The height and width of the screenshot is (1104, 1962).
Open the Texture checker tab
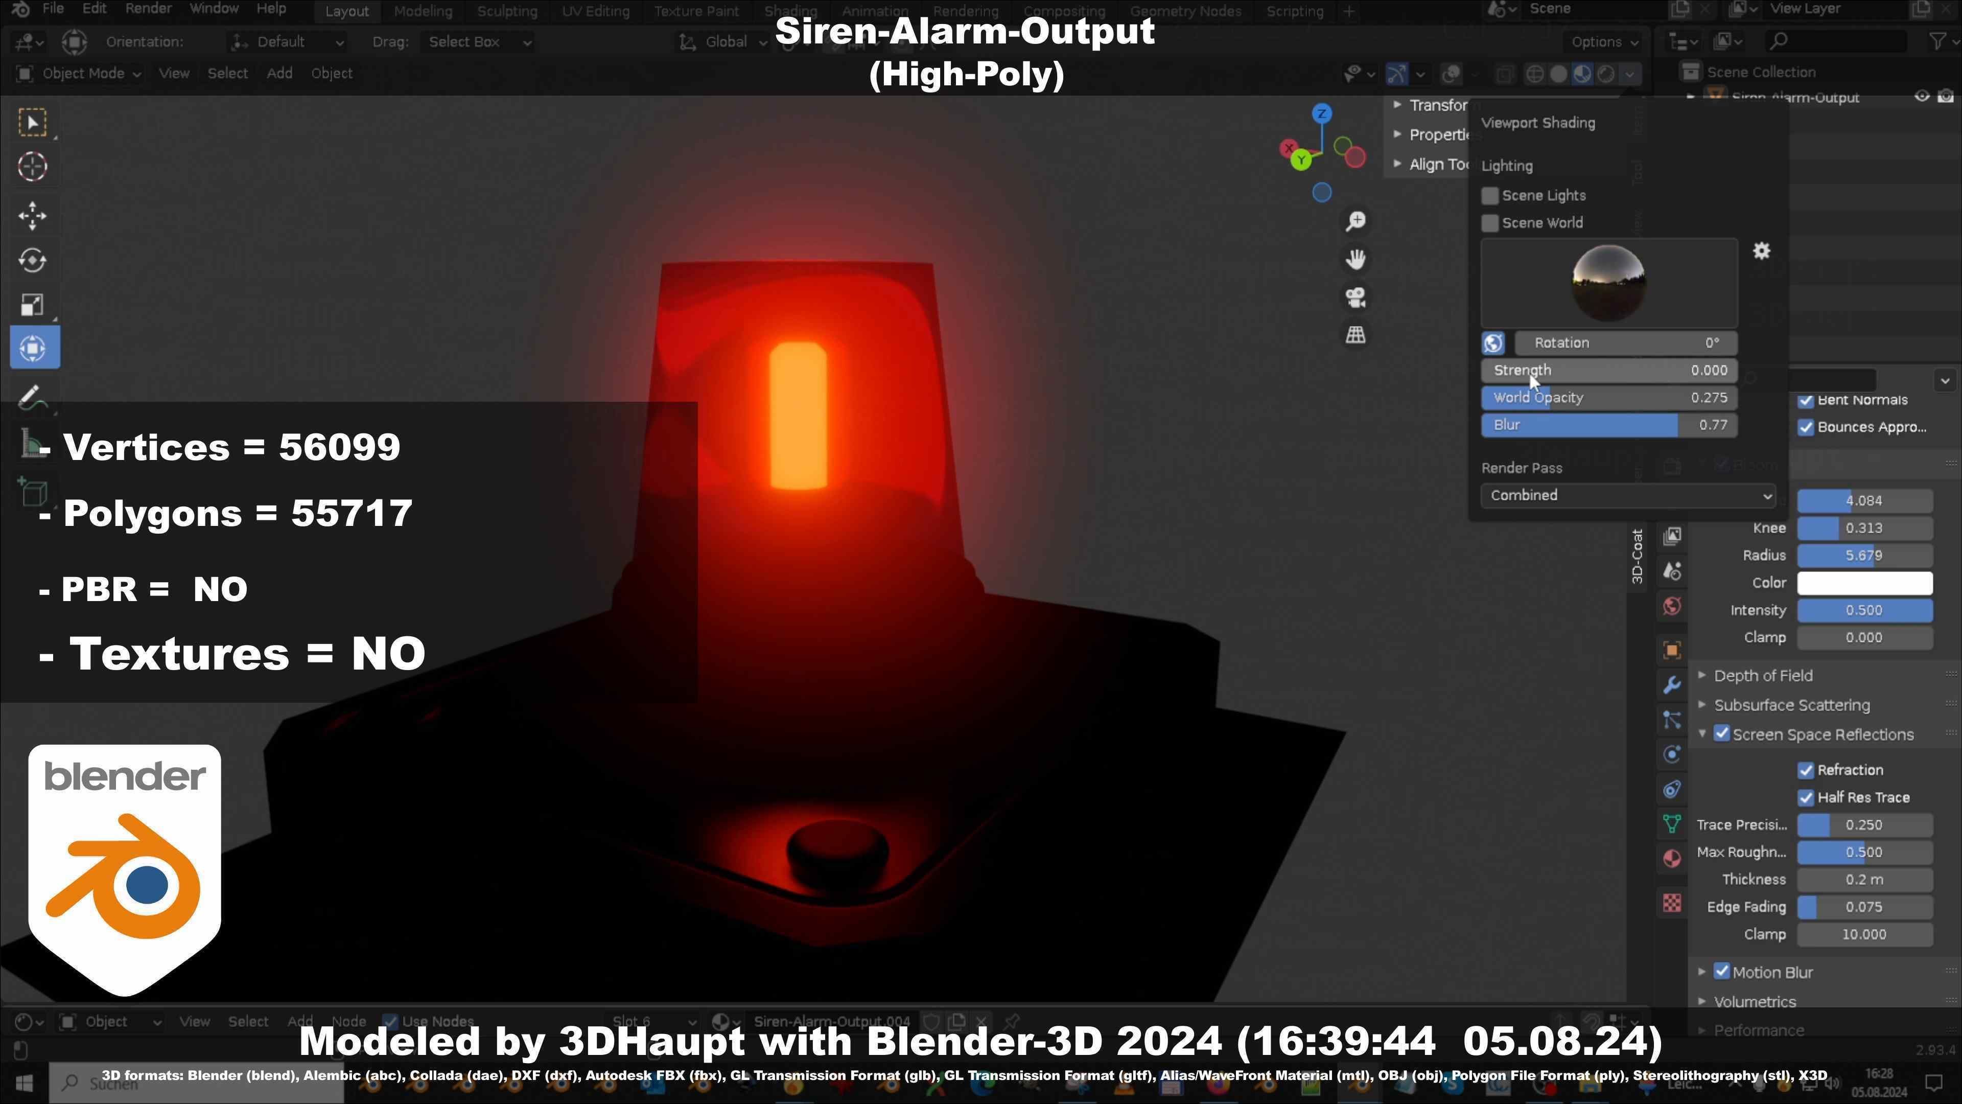tap(1672, 903)
